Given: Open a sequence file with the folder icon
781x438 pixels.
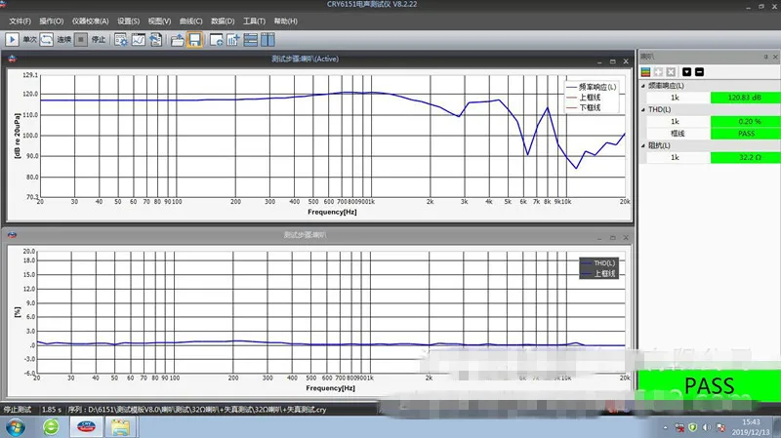Looking at the screenshot, I should tap(177, 40).
